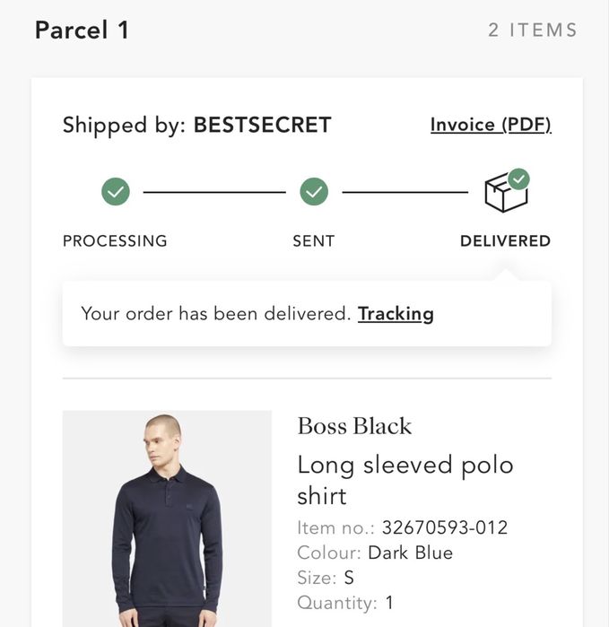609x627 pixels.
Task: Click the polo shirt product thumbnail
Action: (167, 518)
